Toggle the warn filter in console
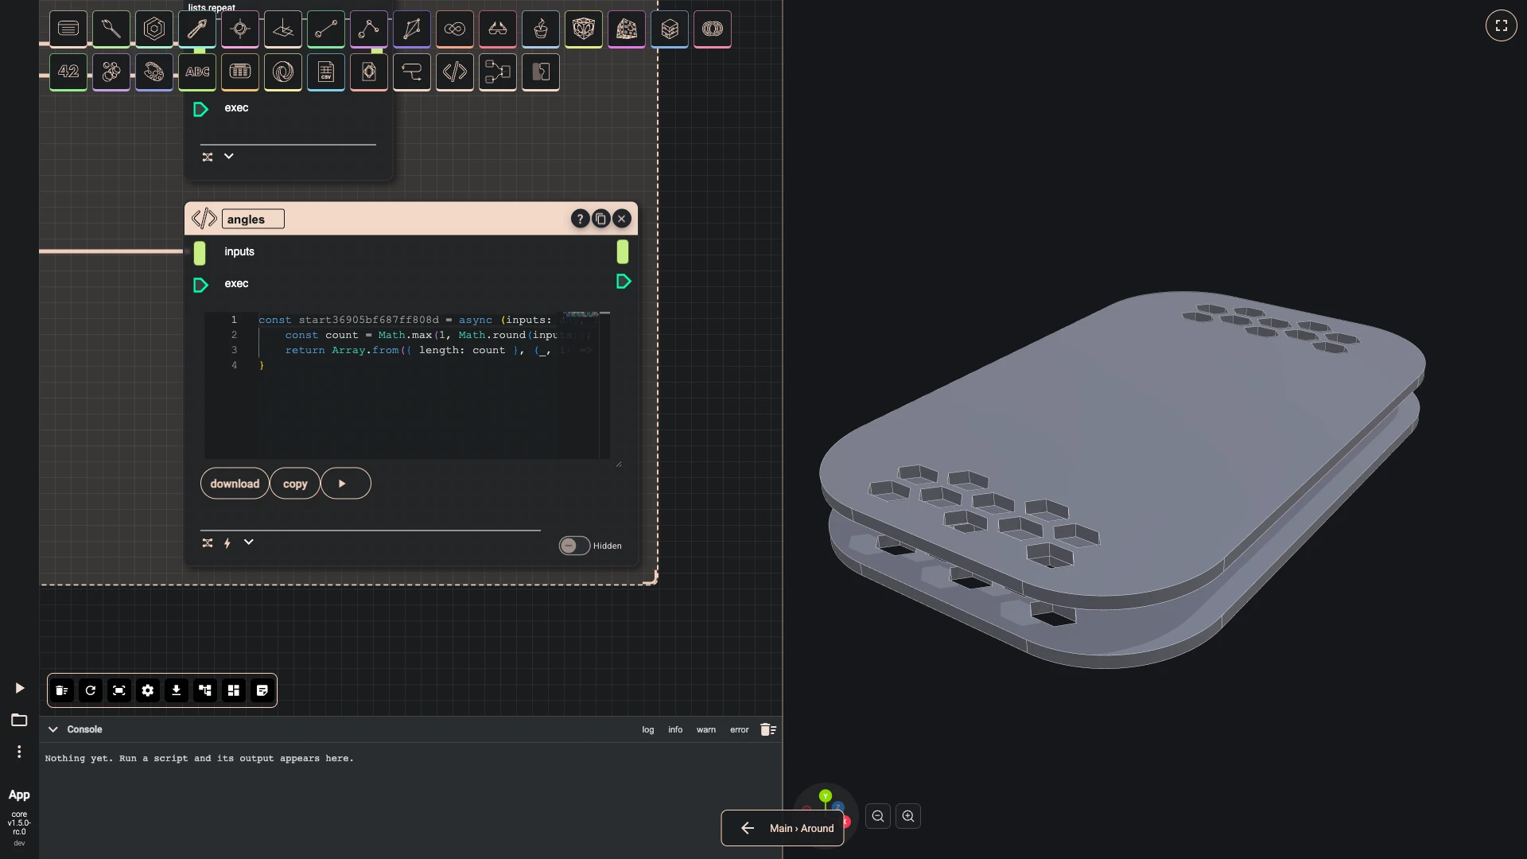The height and width of the screenshot is (859, 1527). click(x=706, y=729)
